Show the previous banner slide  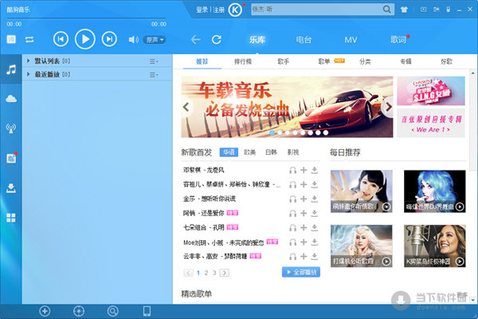pos(186,107)
